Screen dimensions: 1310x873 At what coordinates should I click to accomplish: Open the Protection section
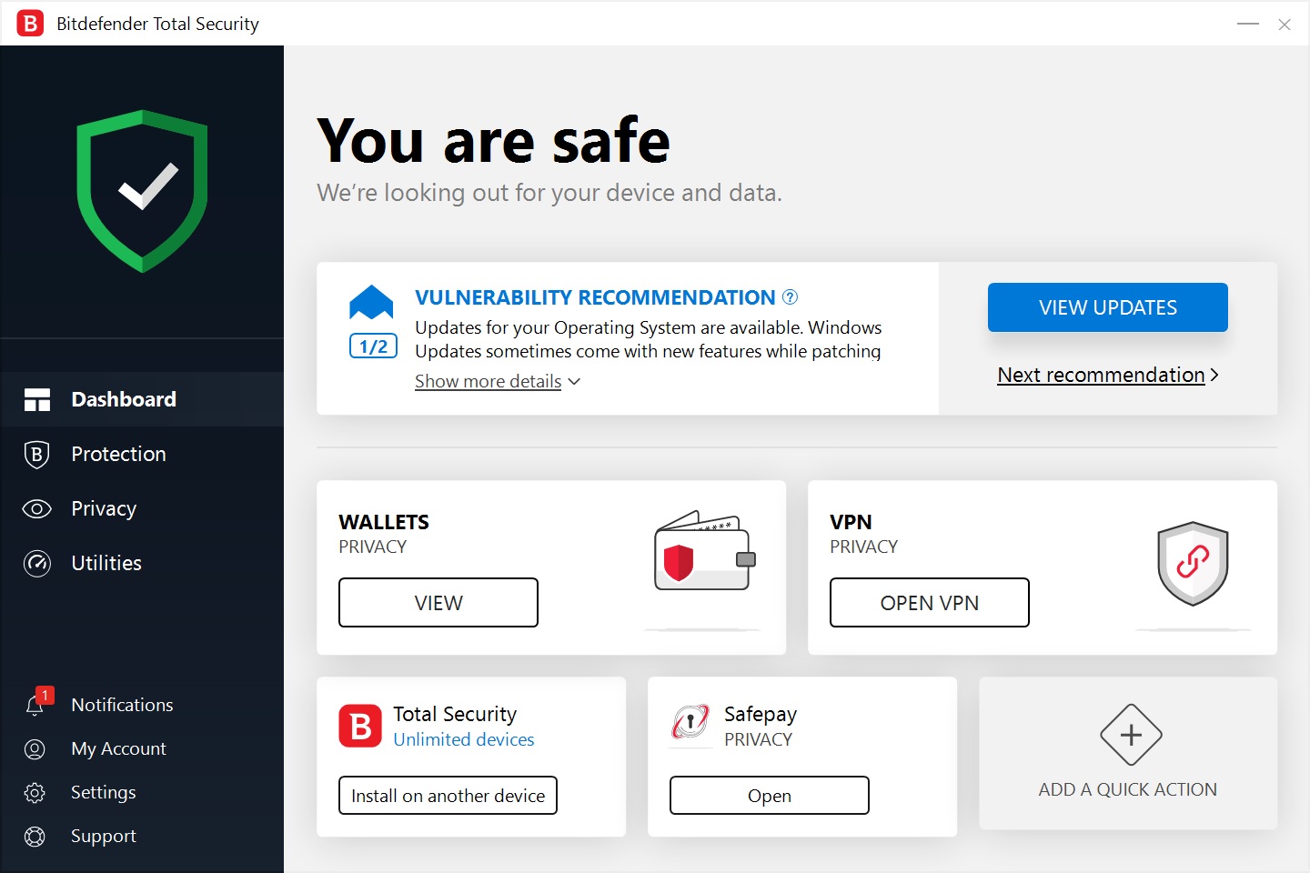tap(142, 454)
